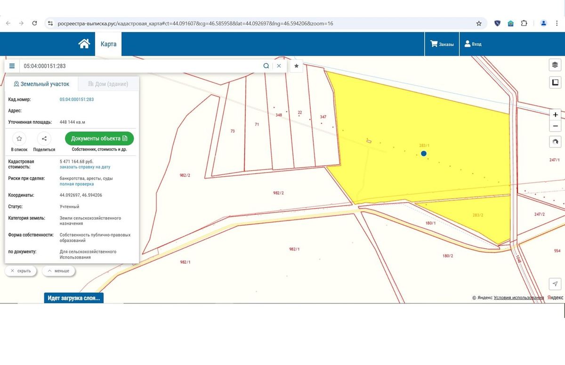
Task: Open the Карта tab
Action: coord(108,44)
